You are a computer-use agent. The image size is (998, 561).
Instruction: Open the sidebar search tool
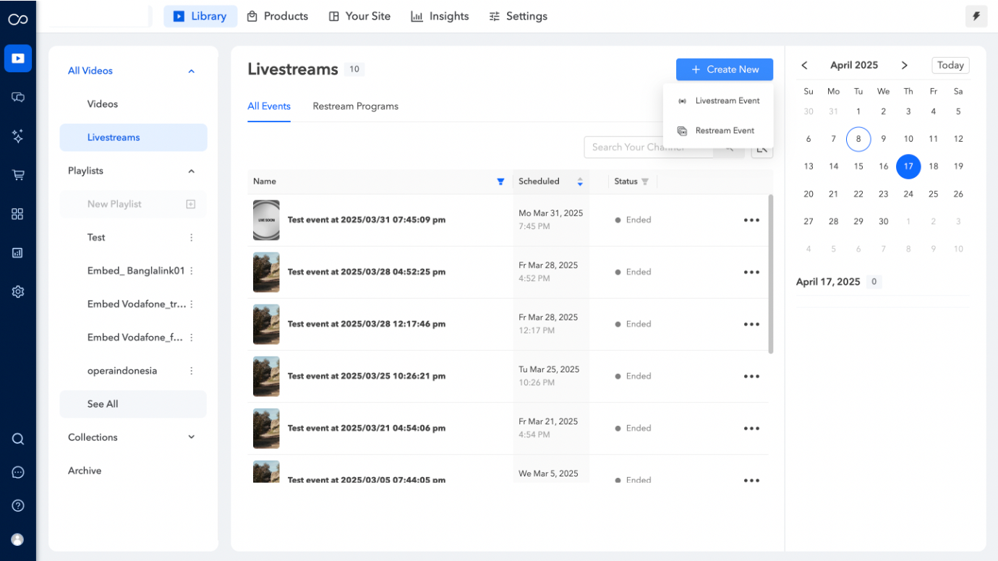click(x=17, y=438)
